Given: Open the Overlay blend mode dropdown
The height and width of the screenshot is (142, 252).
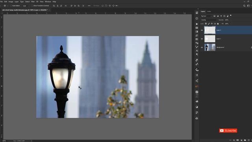Looking at the screenshot, I should [x=209, y=20].
